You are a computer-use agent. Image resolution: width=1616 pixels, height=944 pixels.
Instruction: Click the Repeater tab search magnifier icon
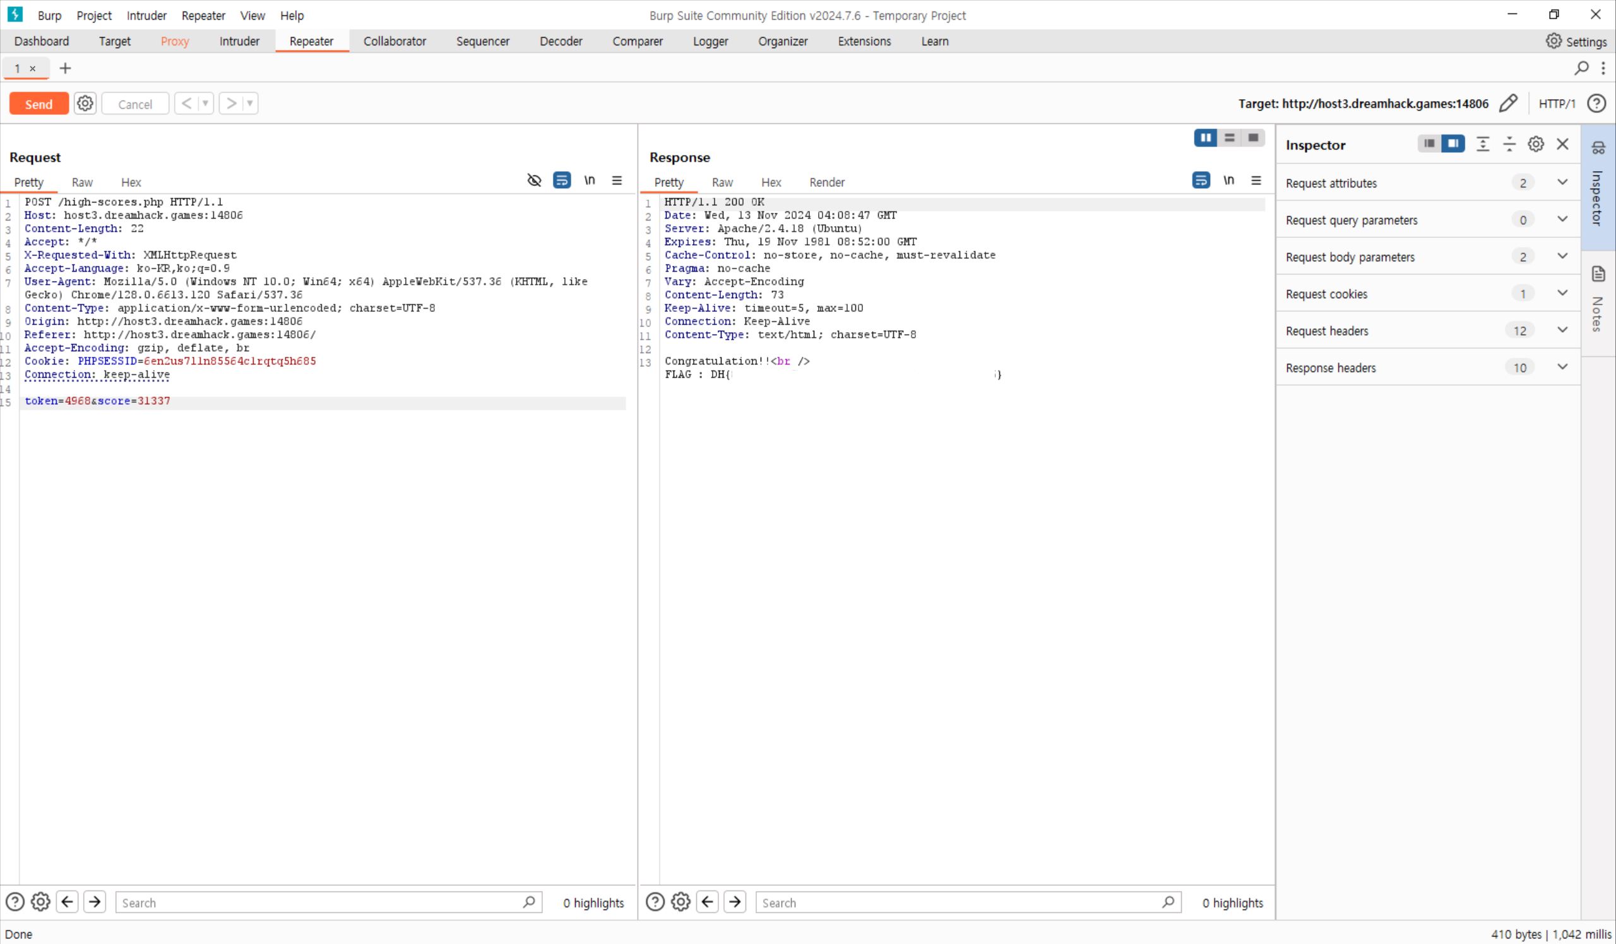[x=1581, y=68]
